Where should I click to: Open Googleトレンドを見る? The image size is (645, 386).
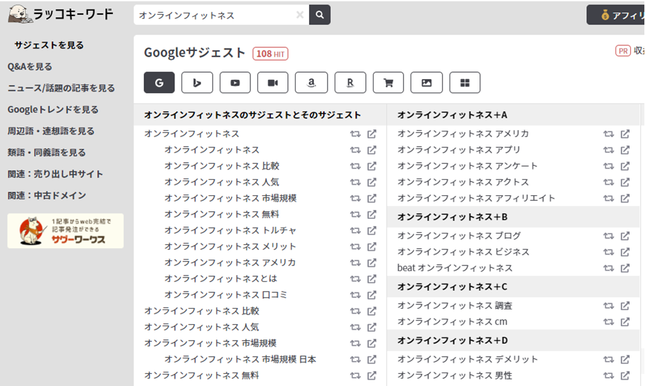[x=53, y=109]
